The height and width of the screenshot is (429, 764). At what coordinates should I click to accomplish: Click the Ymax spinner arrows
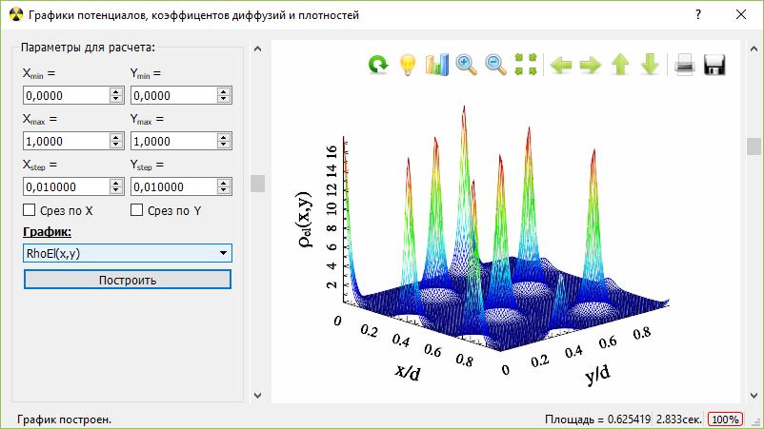click(224, 141)
